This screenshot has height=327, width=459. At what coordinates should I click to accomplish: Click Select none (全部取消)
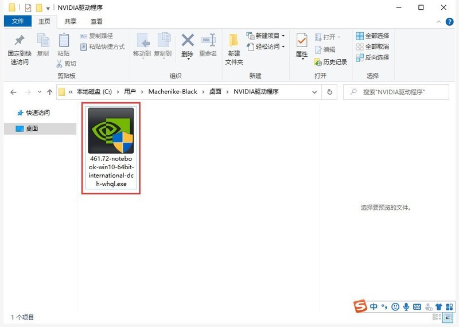pyautogui.click(x=372, y=46)
